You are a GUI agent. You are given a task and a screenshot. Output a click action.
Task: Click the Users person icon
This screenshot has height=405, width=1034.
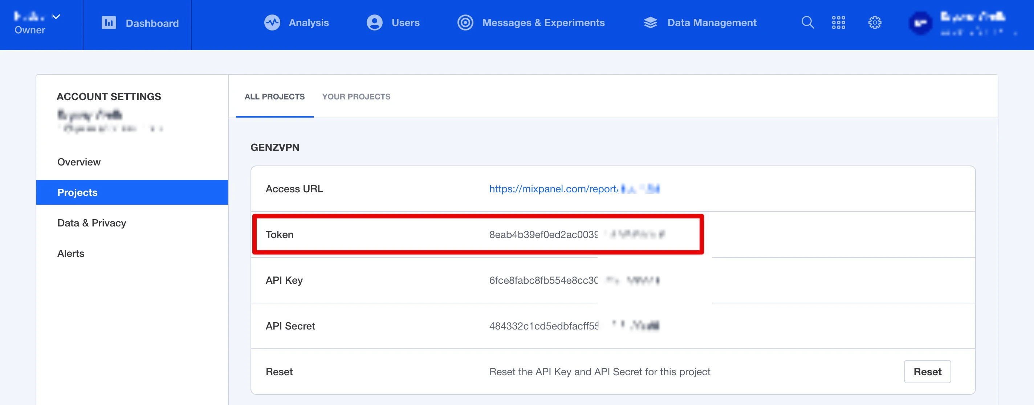374,23
